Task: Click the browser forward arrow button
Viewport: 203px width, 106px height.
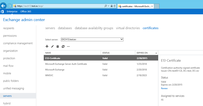Action: coord(9,6)
